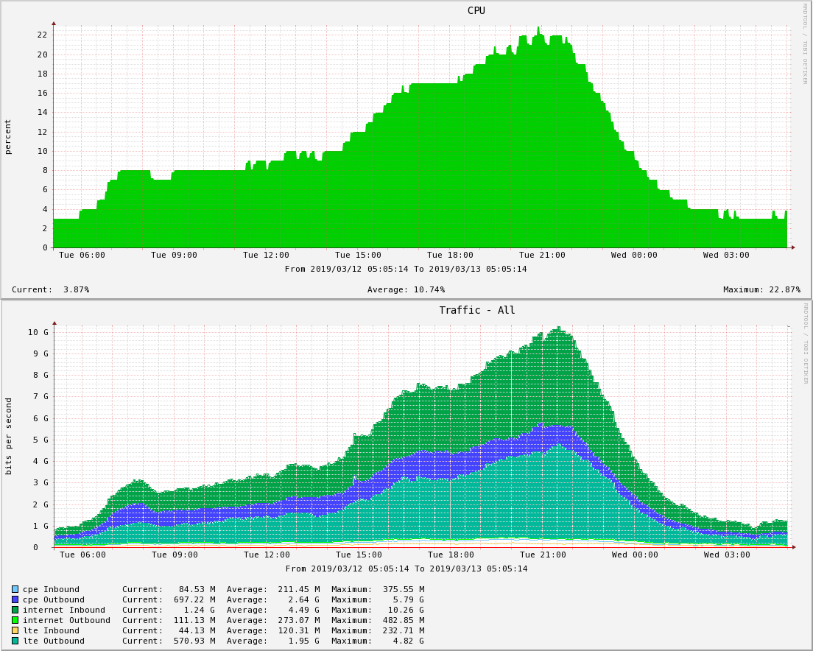Click the 'bits per second' y-axis label

pyautogui.click(x=8, y=435)
